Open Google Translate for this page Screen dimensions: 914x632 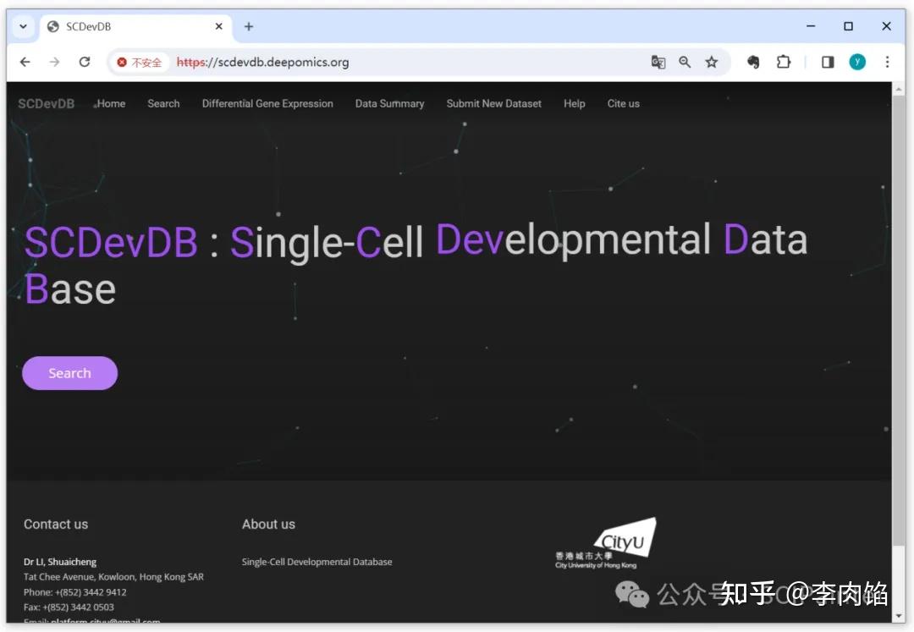pos(658,62)
